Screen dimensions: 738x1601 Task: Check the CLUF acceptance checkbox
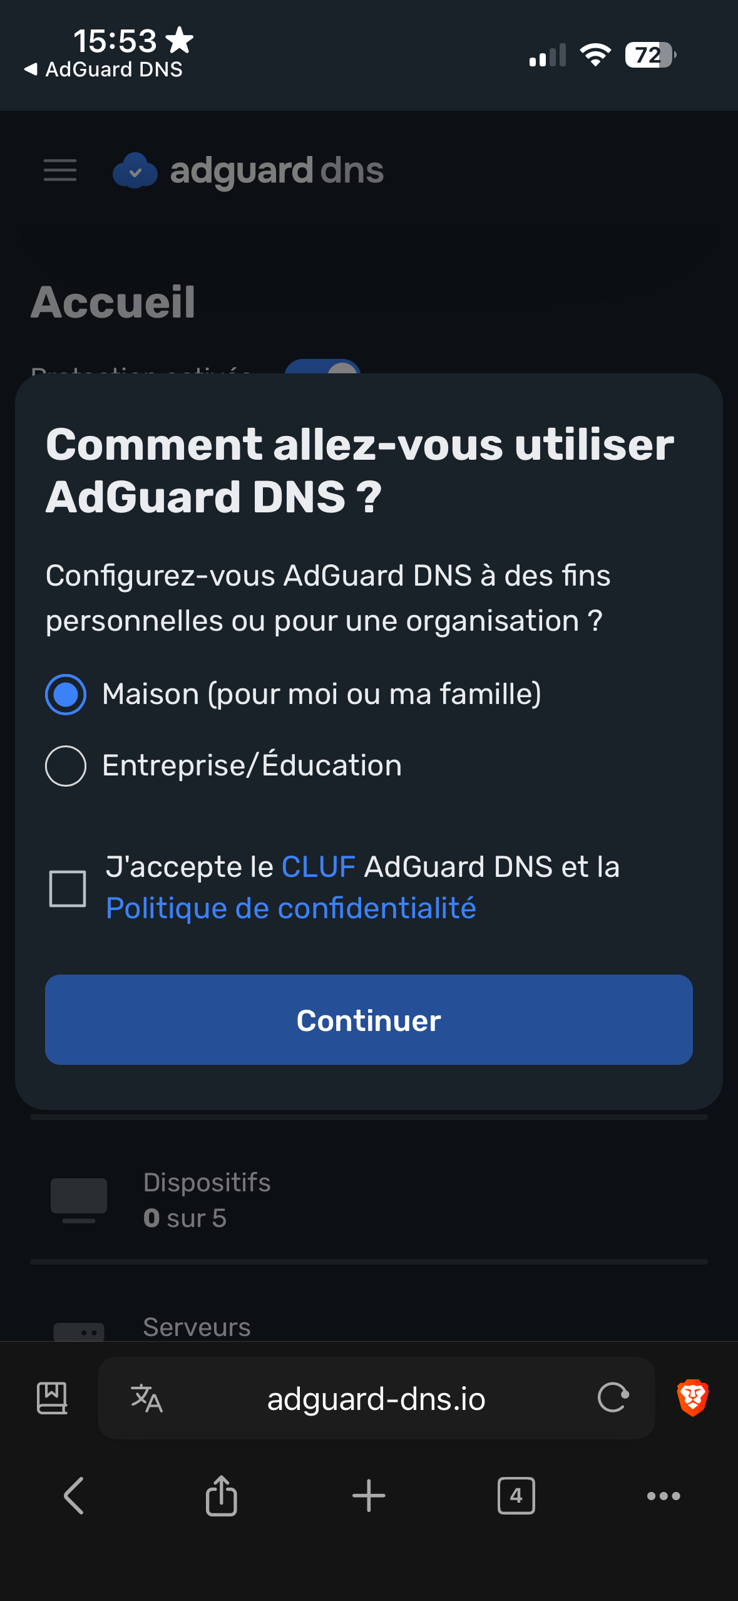click(x=66, y=886)
